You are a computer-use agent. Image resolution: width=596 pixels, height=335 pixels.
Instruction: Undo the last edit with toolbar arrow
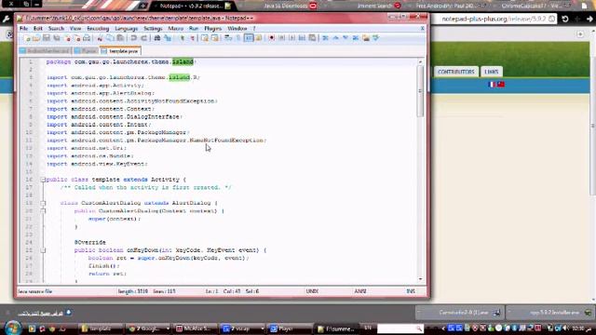tap(133, 38)
